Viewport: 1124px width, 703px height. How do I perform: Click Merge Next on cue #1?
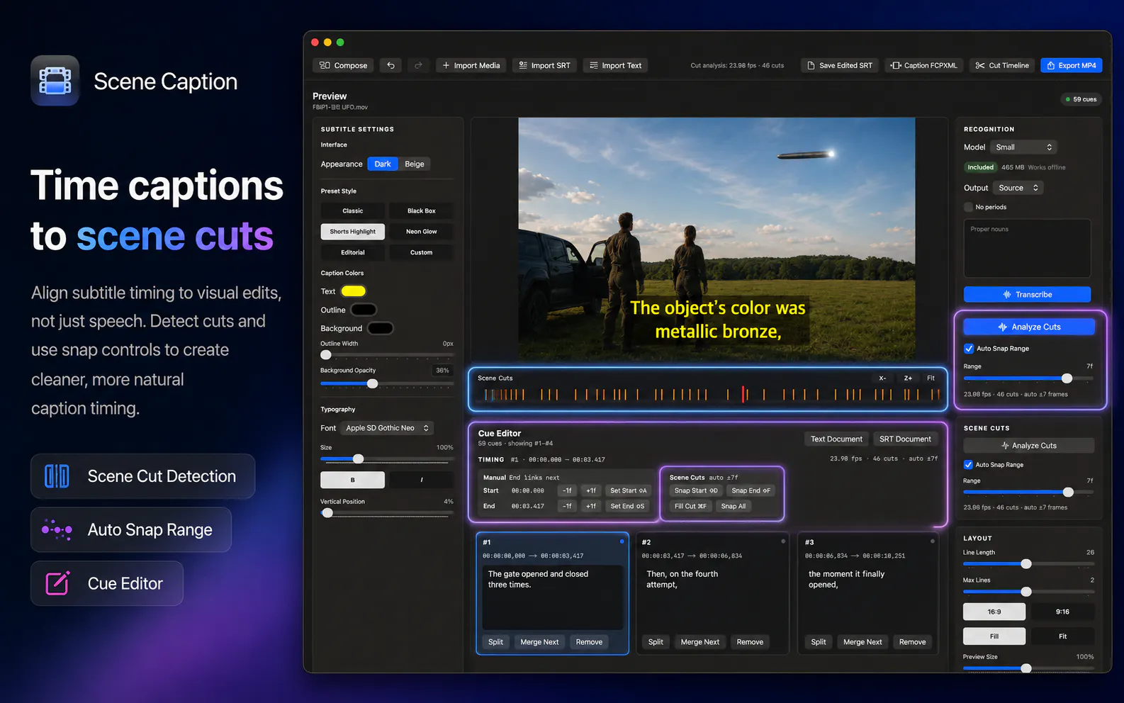point(539,642)
